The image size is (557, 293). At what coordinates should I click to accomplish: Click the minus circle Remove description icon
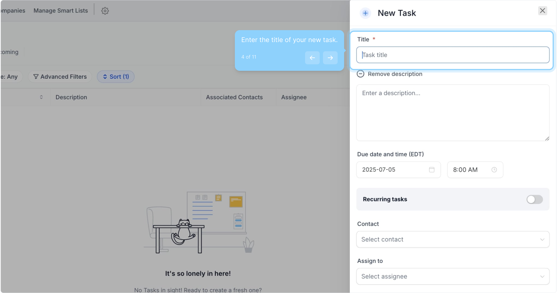point(360,74)
